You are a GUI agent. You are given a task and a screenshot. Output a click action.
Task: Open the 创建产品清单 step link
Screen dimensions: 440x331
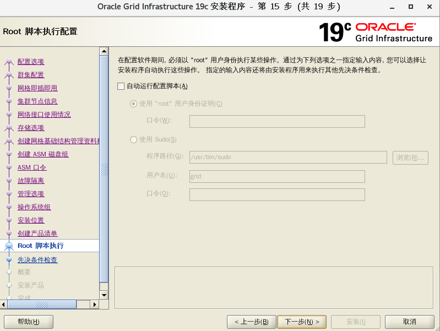click(37, 234)
